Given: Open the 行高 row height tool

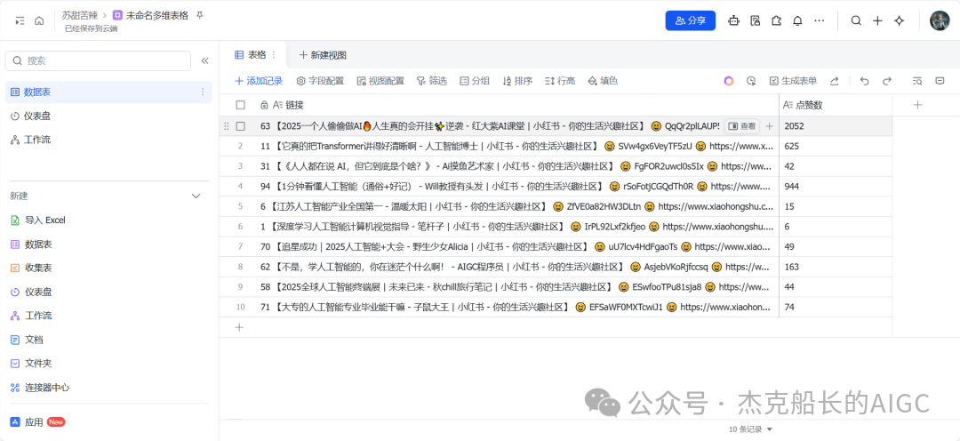Looking at the screenshot, I should pos(560,81).
